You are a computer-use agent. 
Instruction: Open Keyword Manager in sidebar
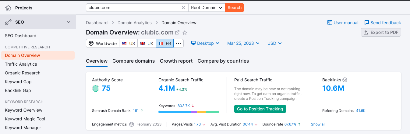point(23,128)
